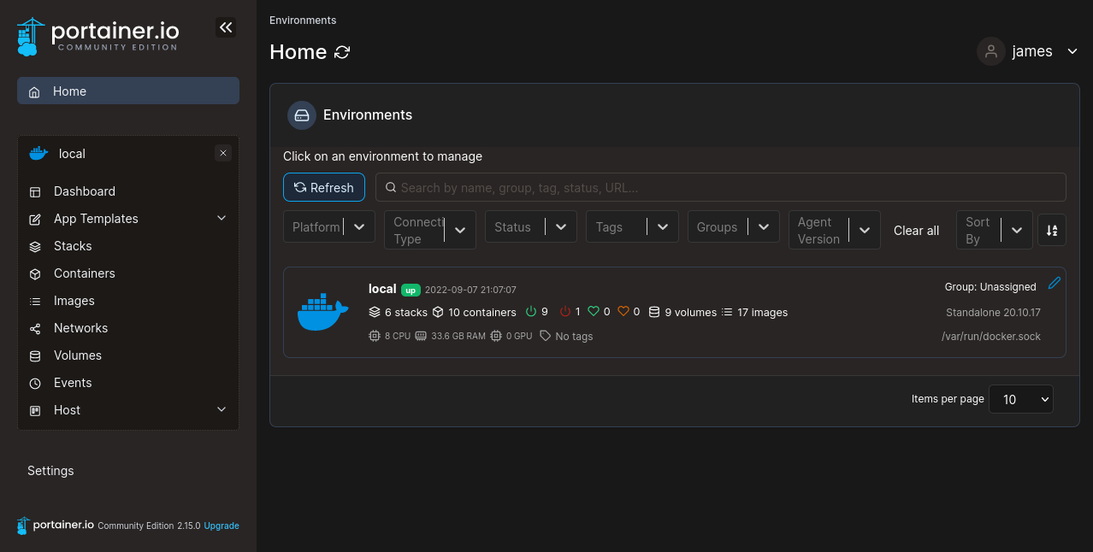This screenshot has height=552, width=1093.
Task: Collapse the sidebar with double-chevron icon
Action: 226,27
